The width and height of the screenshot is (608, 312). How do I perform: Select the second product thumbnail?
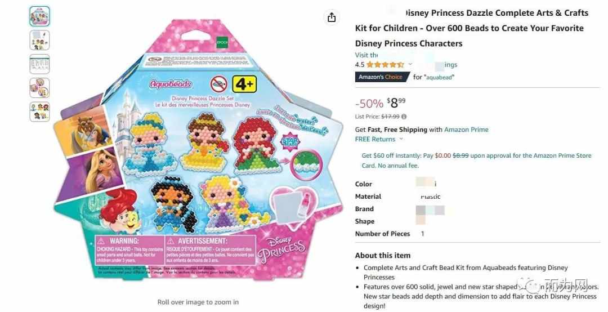(39, 41)
